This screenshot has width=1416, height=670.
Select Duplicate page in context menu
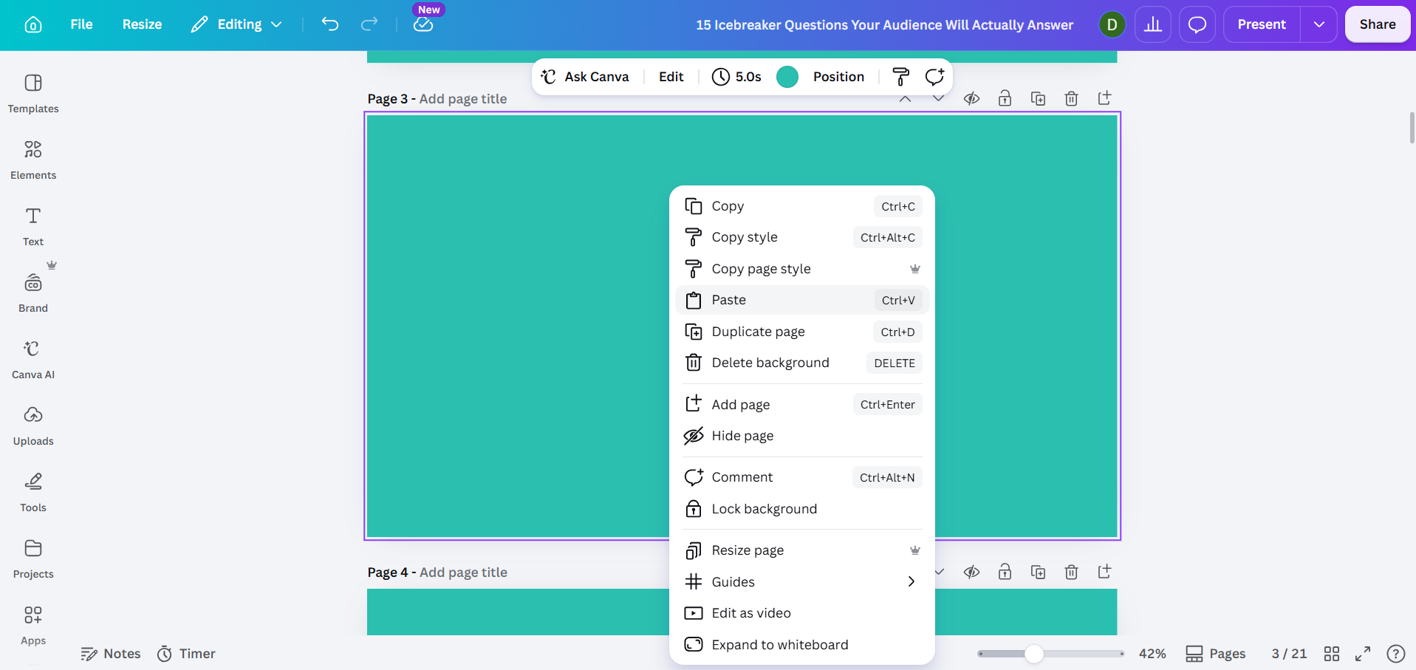(x=802, y=332)
